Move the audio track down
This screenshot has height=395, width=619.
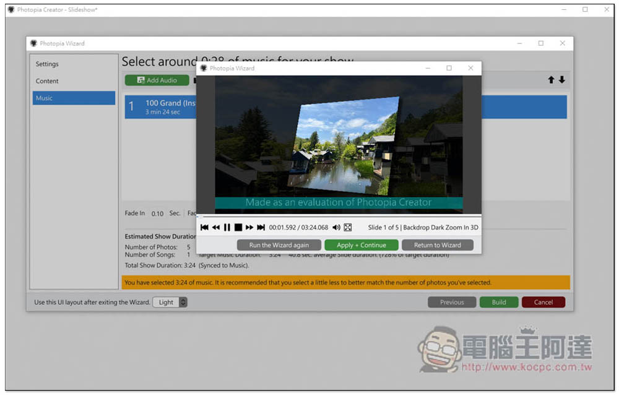pyautogui.click(x=562, y=80)
